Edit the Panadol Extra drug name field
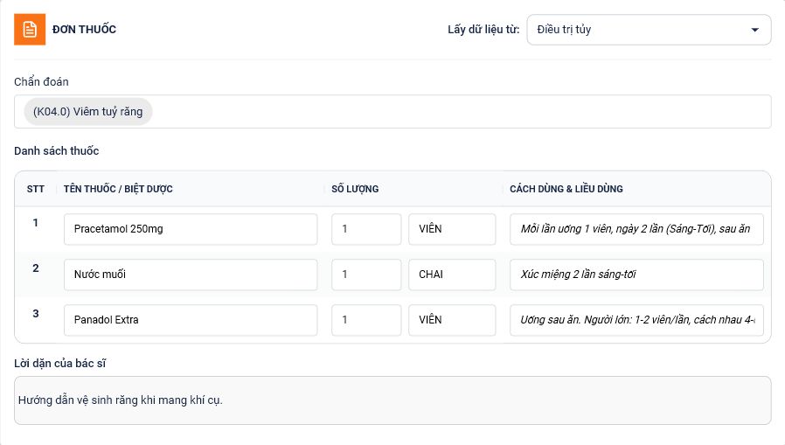Image resolution: width=785 pixels, height=445 pixels. point(191,320)
